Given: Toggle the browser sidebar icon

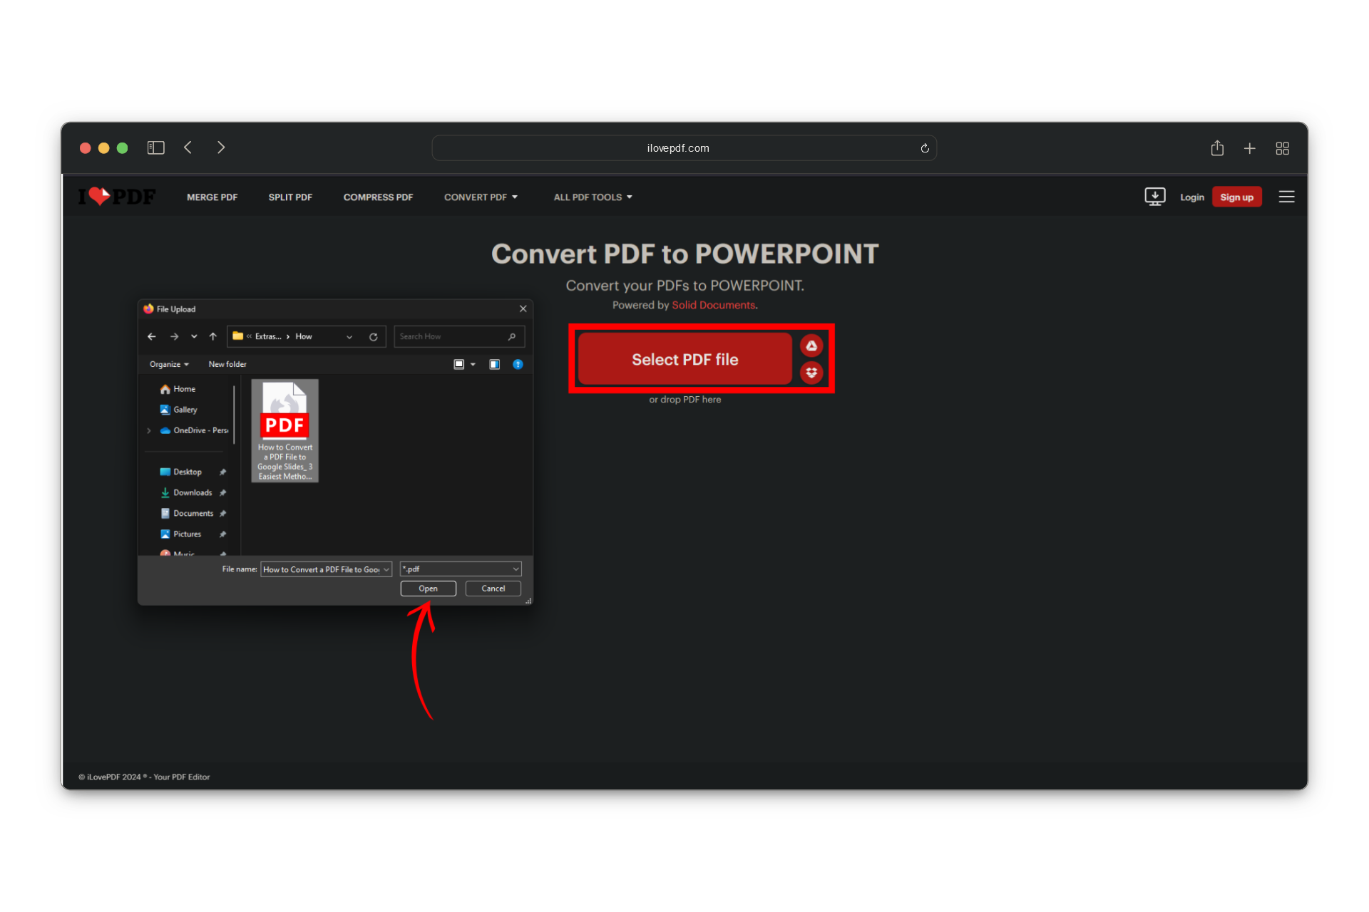Looking at the screenshot, I should (155, 147).
